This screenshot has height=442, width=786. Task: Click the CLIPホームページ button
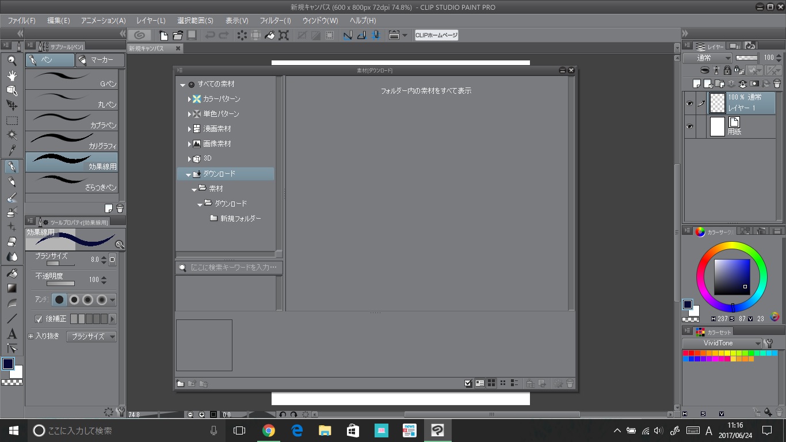[436, 35]
